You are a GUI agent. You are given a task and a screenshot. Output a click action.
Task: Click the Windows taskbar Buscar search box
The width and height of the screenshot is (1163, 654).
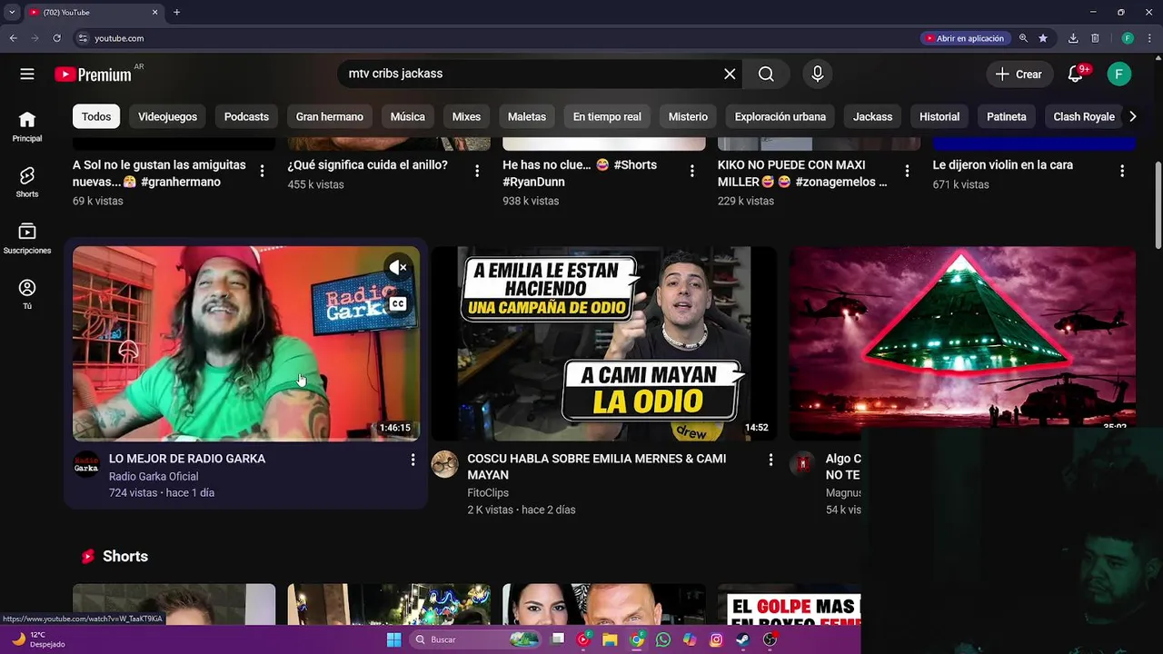pos(476,639)
